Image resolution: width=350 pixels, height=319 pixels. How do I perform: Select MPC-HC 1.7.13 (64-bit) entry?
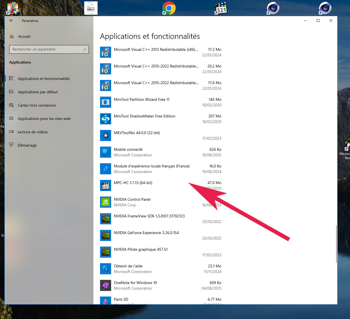click(x=161, y=185)
